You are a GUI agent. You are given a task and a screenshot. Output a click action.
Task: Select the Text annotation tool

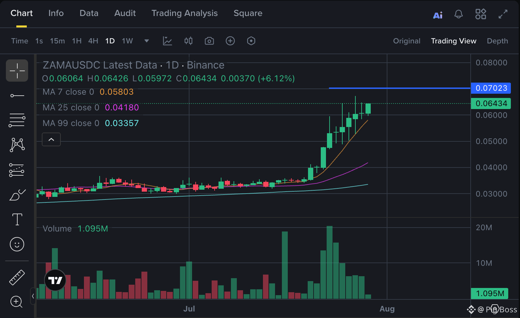(17, 219)
